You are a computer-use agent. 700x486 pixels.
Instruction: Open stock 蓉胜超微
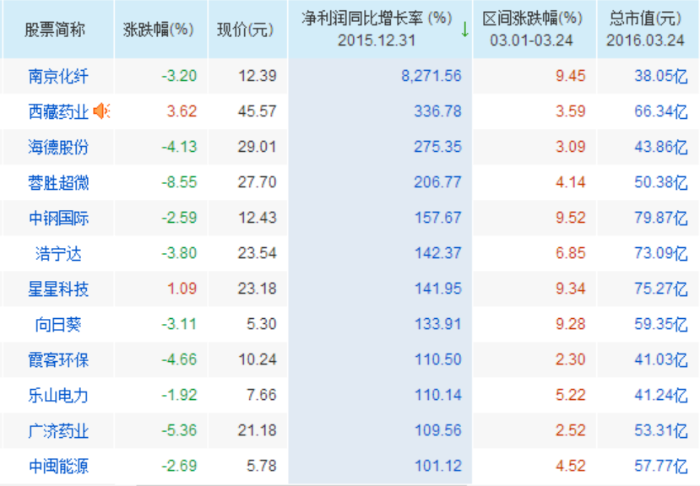click(58, 182)
